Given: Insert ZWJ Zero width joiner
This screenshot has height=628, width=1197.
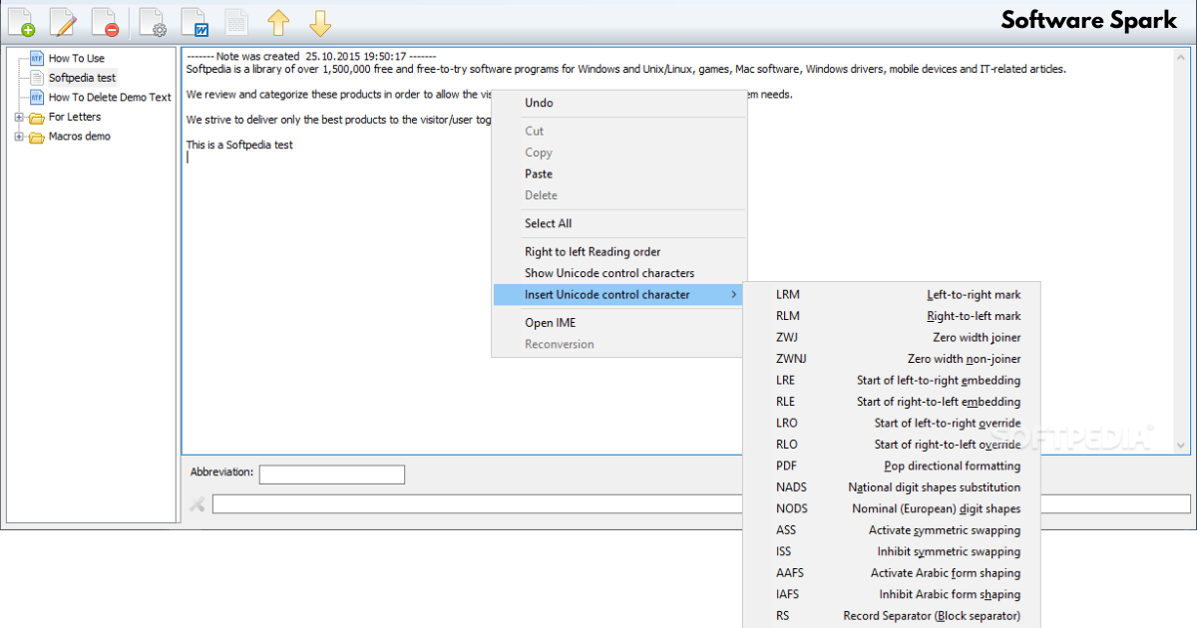Looking at the screenshot, I should [x=892, y=337].
